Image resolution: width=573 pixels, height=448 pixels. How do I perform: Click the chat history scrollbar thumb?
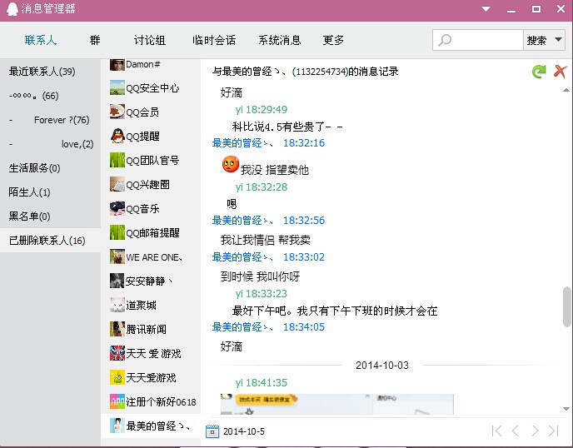tap(566, 306)
